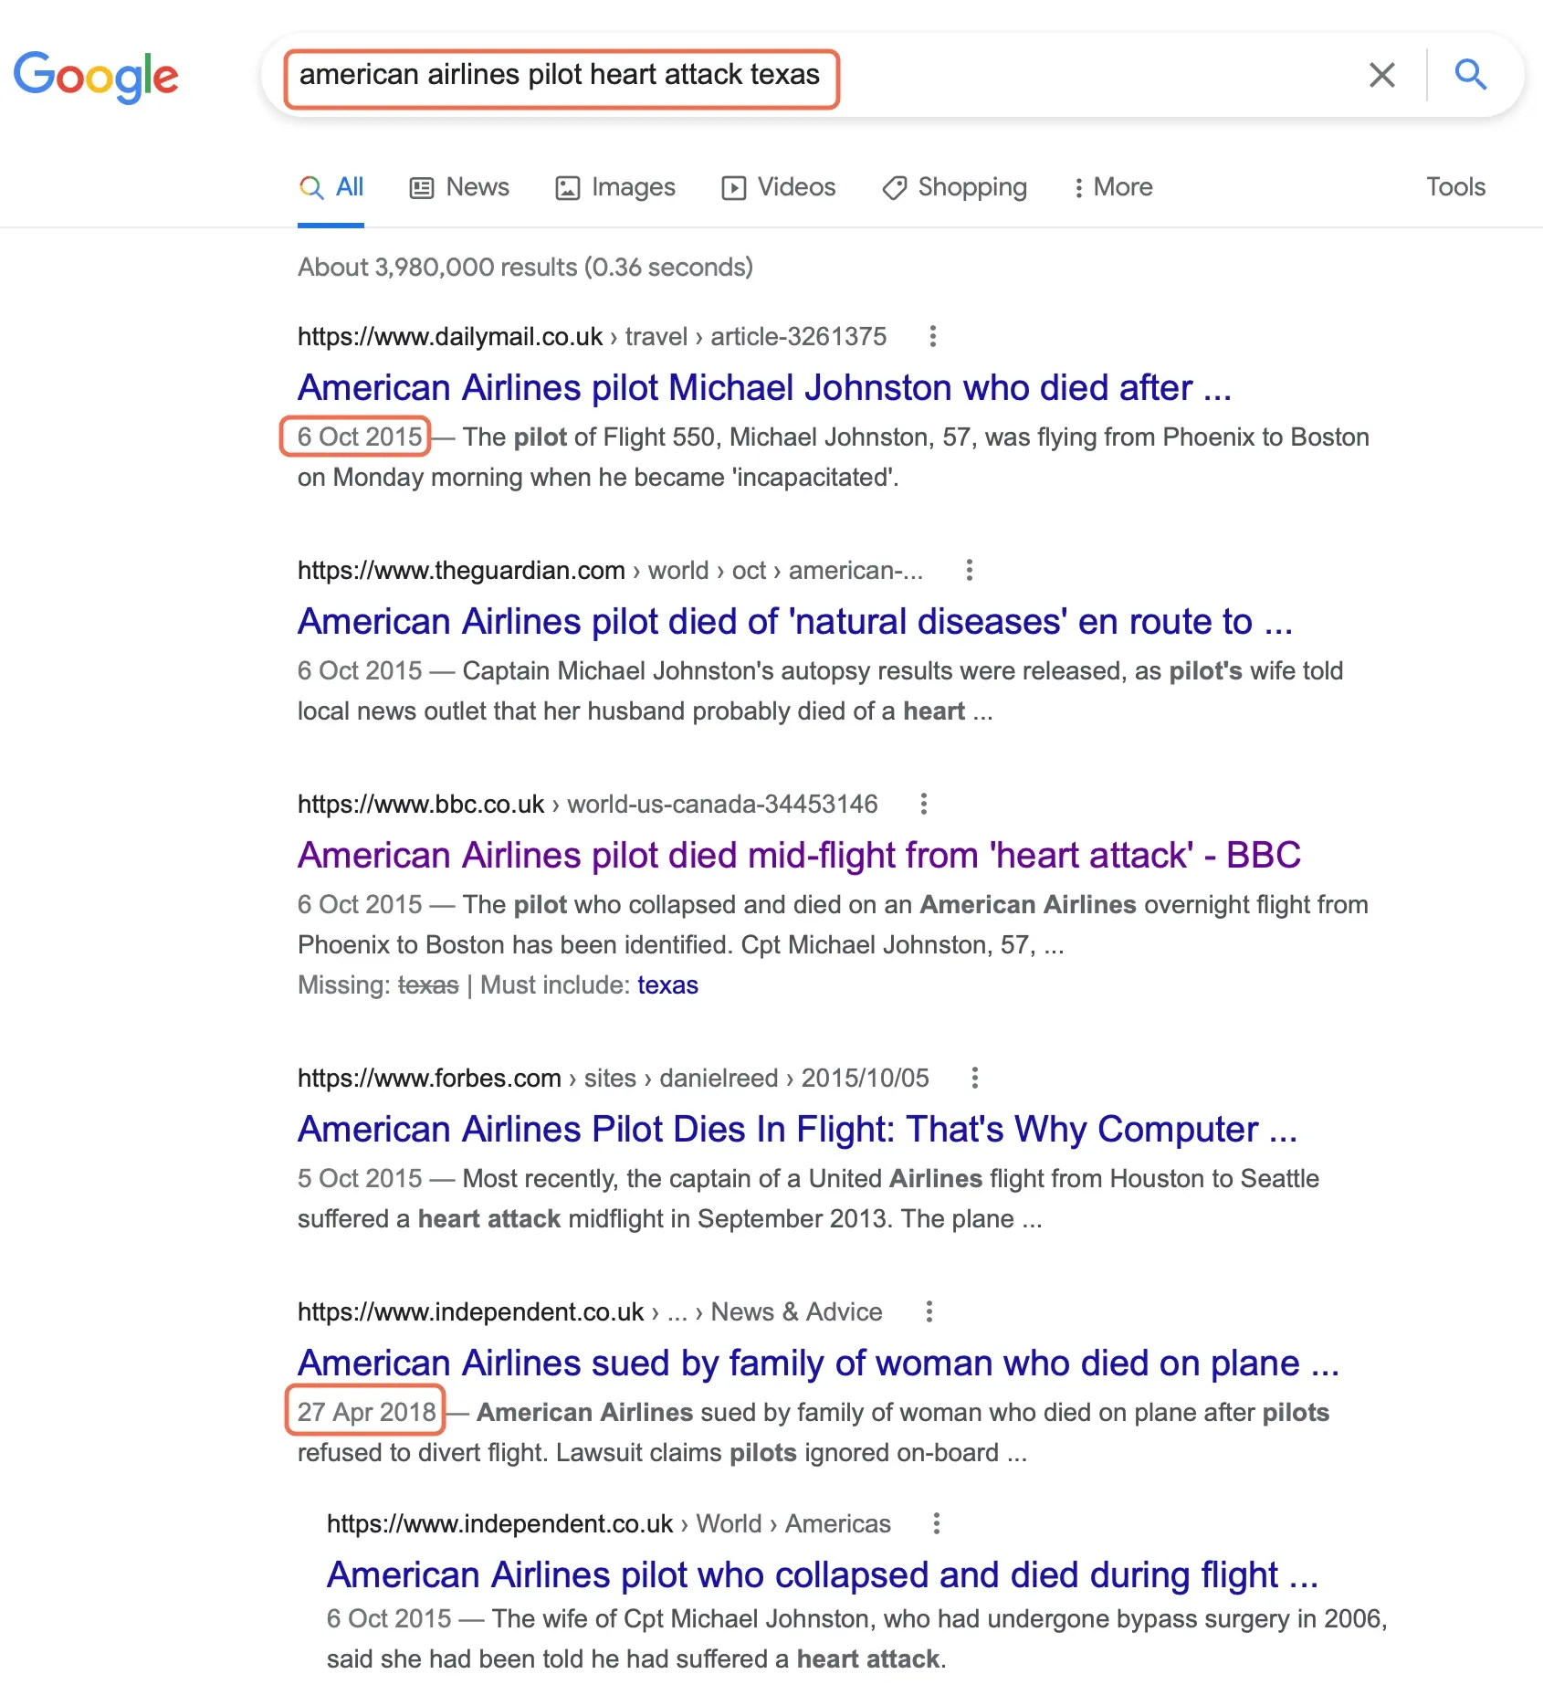The image size is (1543, 1695).
Task: Open the Daily Mail article about Michael Johnston
Action: click(x=764, y=387)
